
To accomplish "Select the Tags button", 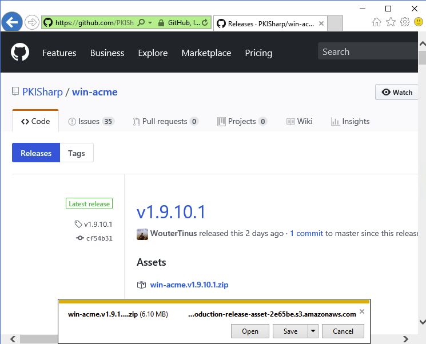I will coord(77,153).
